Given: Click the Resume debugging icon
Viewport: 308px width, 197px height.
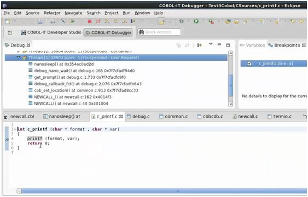Looking at the screenshot, I should pyautogui.click(x=72, y=21).
